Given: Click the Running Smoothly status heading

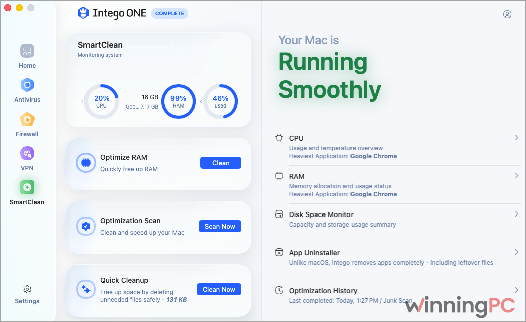Looking at the screenshot, I should point(329,76).
